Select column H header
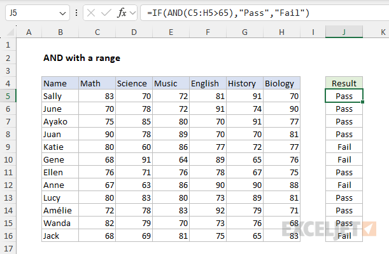Screen dimensions: 389x254 pos(281,32)
